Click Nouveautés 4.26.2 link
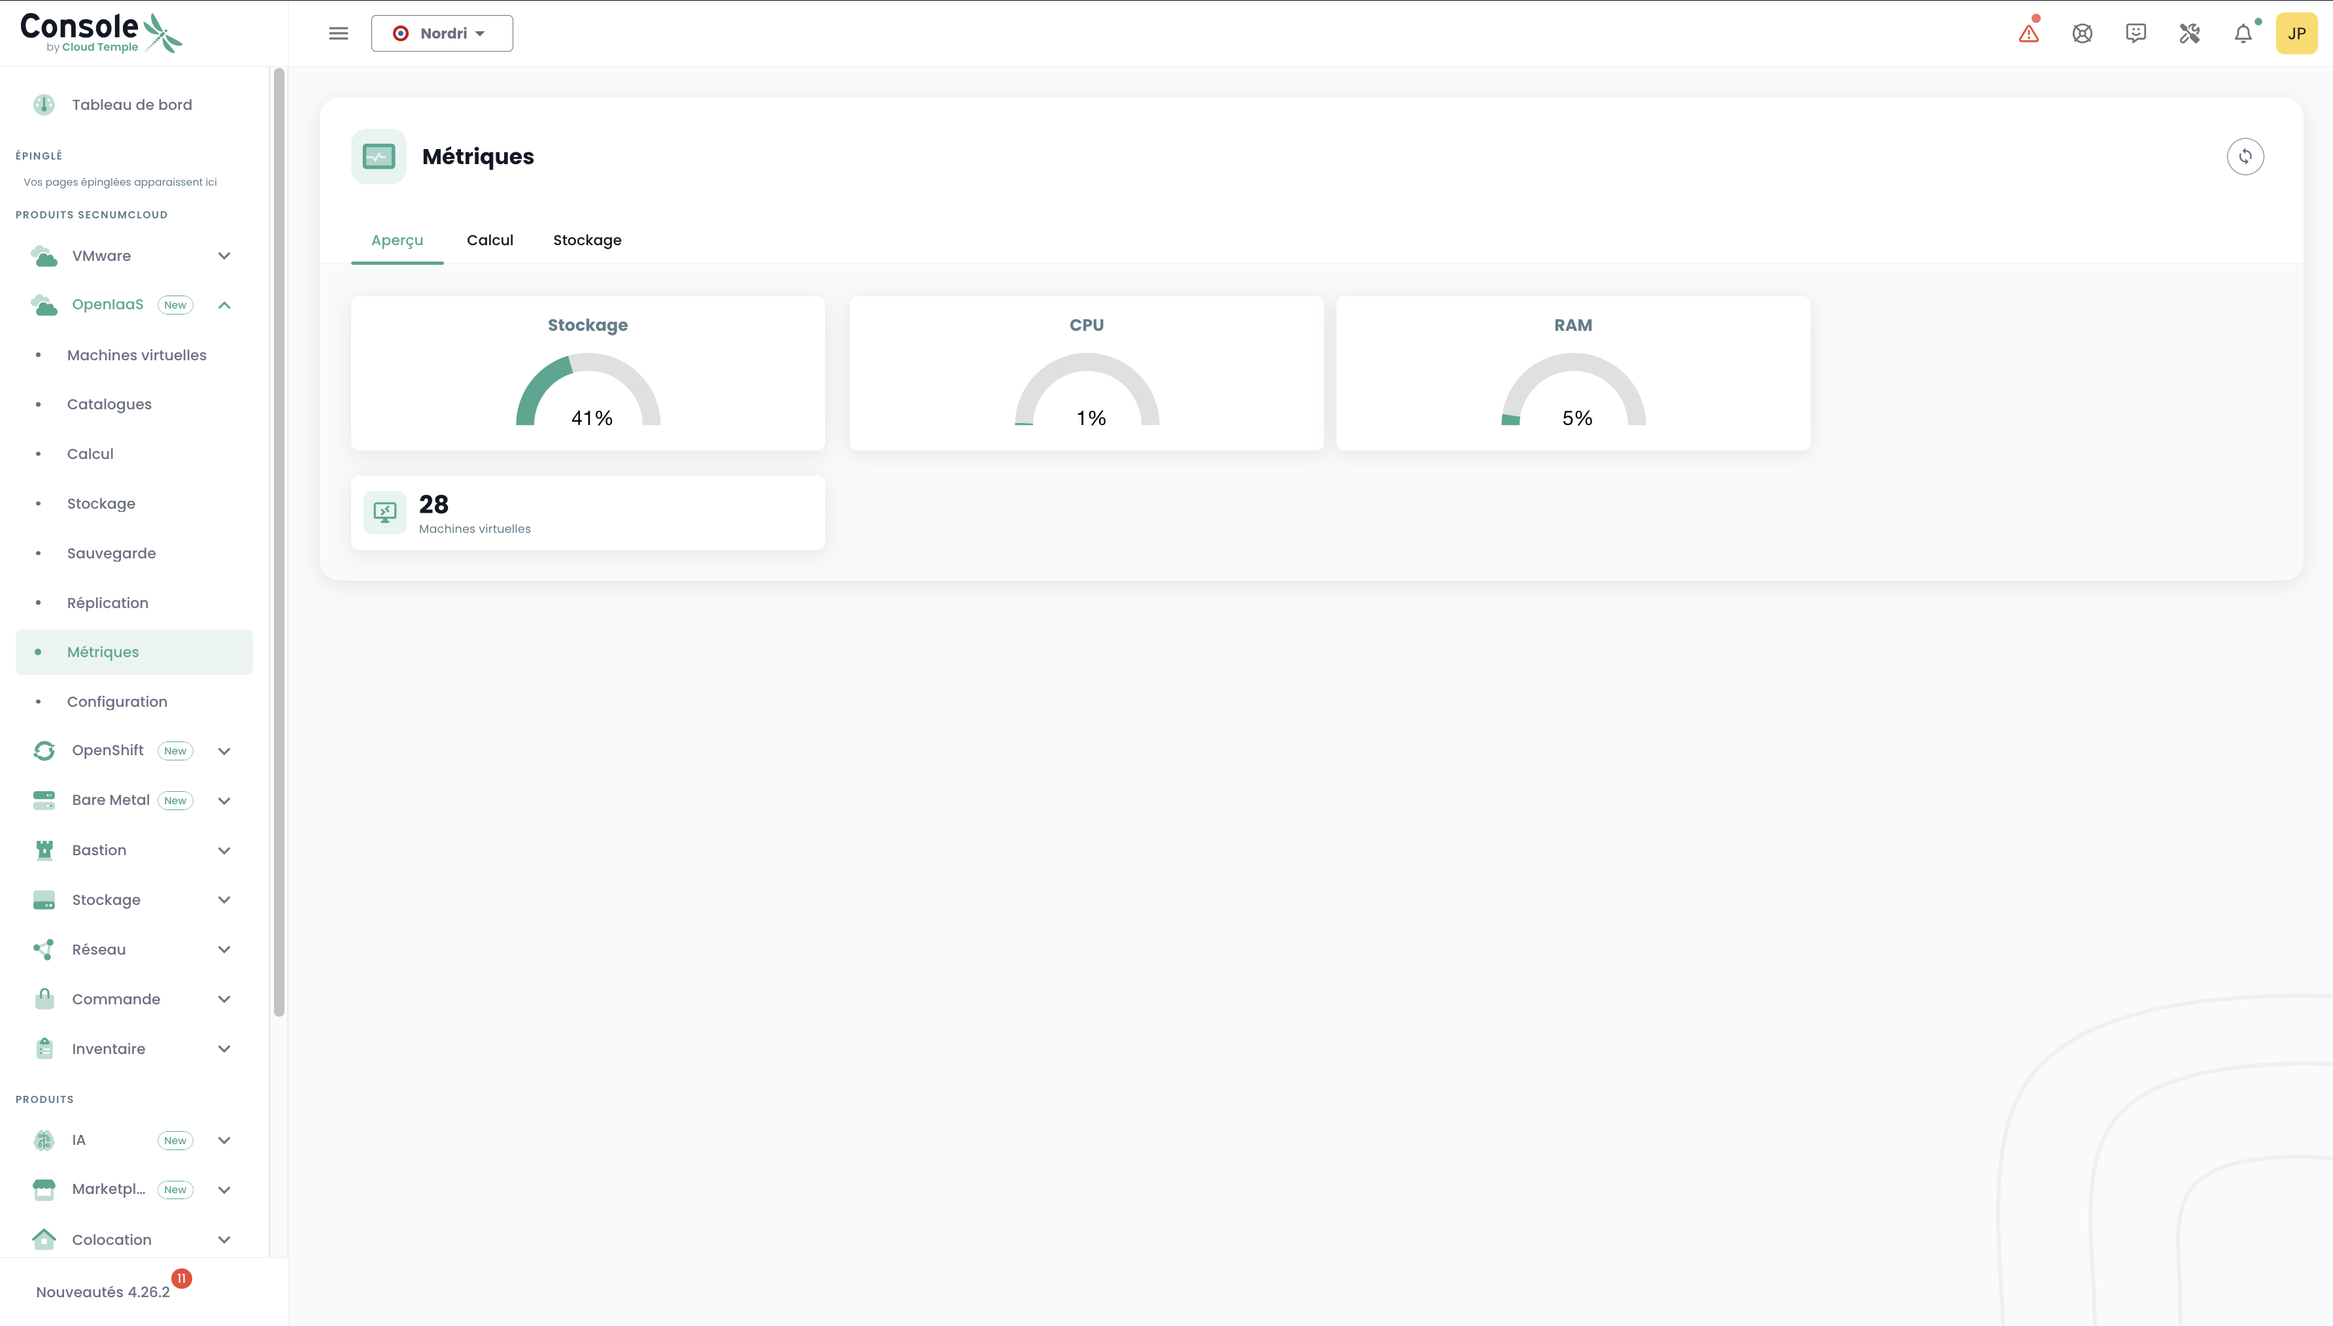Screen dimensions: 2333x1326 tap(103, 1291)
